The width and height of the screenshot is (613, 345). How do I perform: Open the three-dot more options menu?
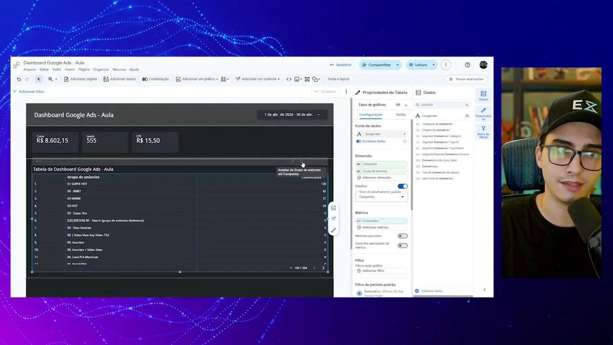[445, 65]
